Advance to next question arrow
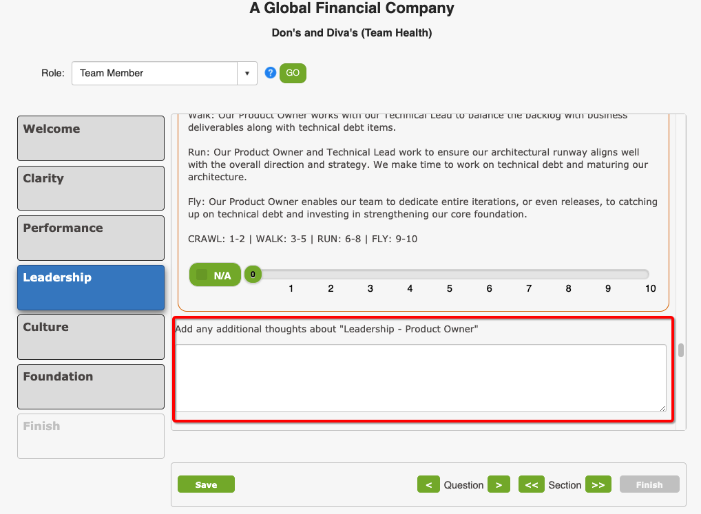Screen dimensions: 701x514 499,484
